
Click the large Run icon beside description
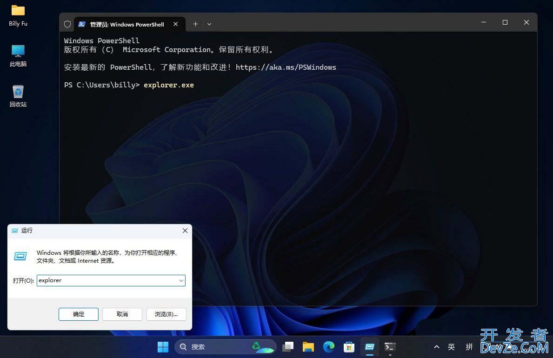[x=20, y=256]
